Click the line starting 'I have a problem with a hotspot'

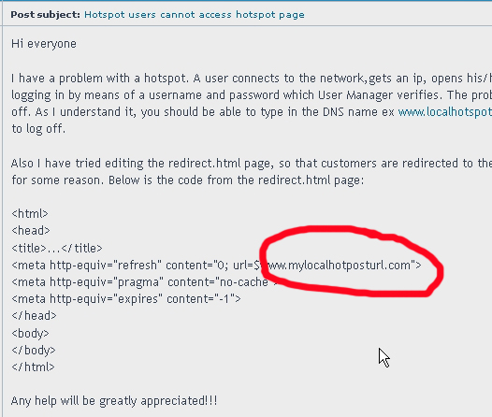[x=252, y=79]
